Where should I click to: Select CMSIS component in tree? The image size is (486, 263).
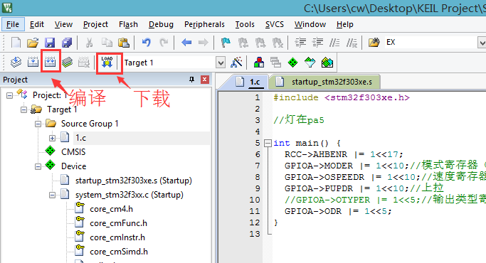(73, 152)
